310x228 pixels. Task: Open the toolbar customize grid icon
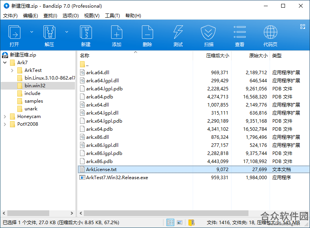tap(302, 27)
